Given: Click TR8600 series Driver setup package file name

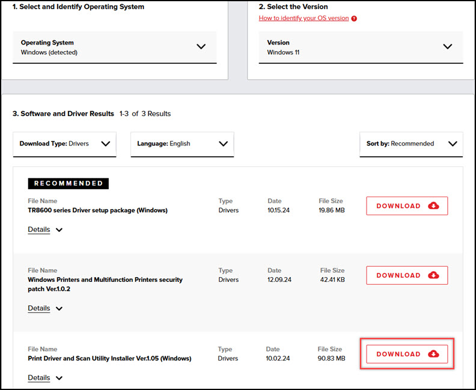Looking at the screenshot, I should click(x=97, y=210).
